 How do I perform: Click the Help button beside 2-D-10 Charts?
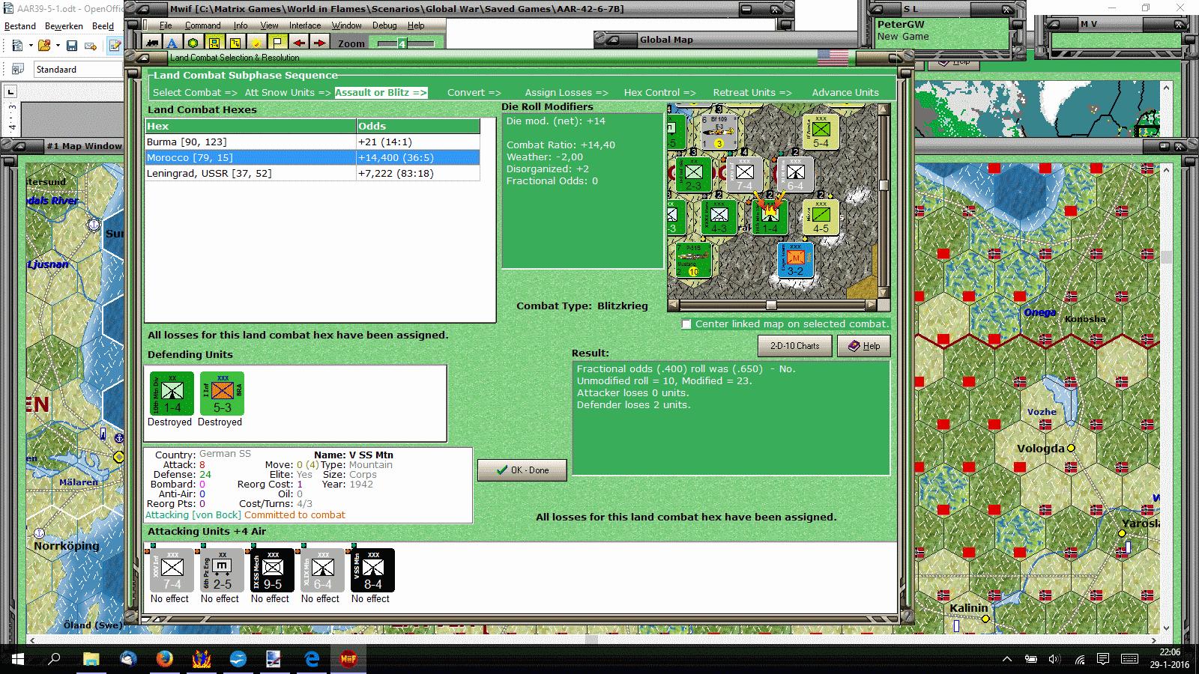click(864, 346)
